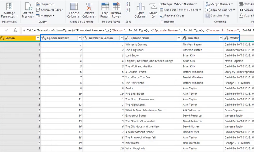
Task: Open query Properties
Action: tap(45, 4)
